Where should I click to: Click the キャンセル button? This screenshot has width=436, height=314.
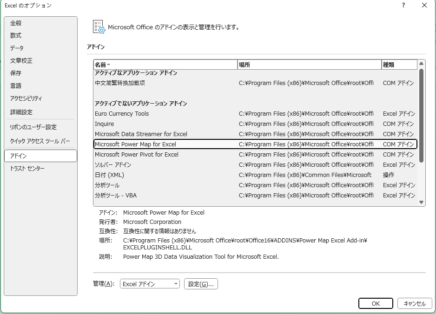click(414, 303)
